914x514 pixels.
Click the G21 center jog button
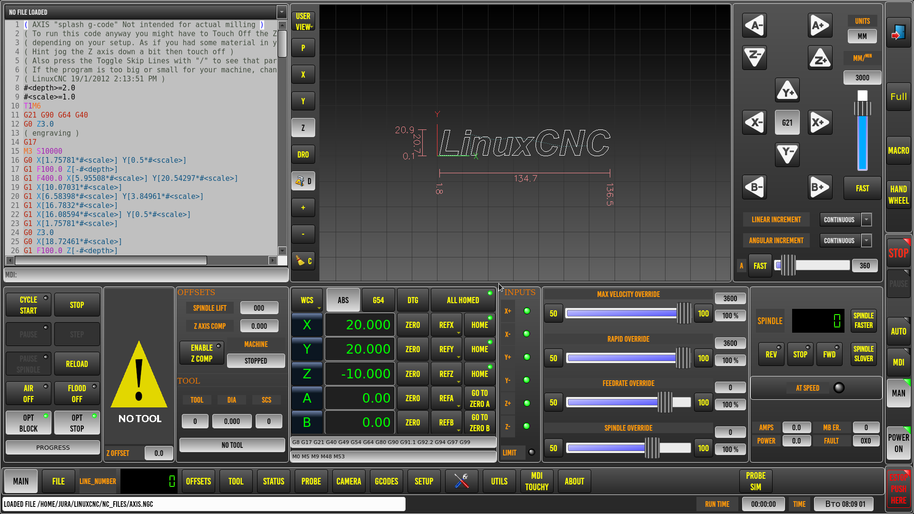(787, 122)
